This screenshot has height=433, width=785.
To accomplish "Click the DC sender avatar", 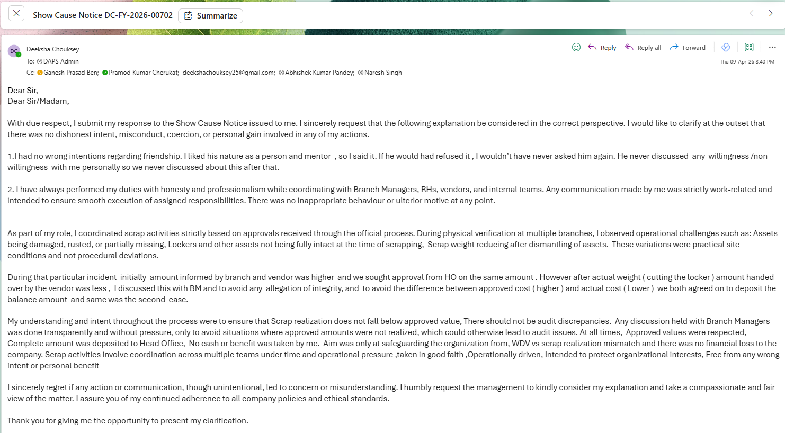I will tap(14, 51).
